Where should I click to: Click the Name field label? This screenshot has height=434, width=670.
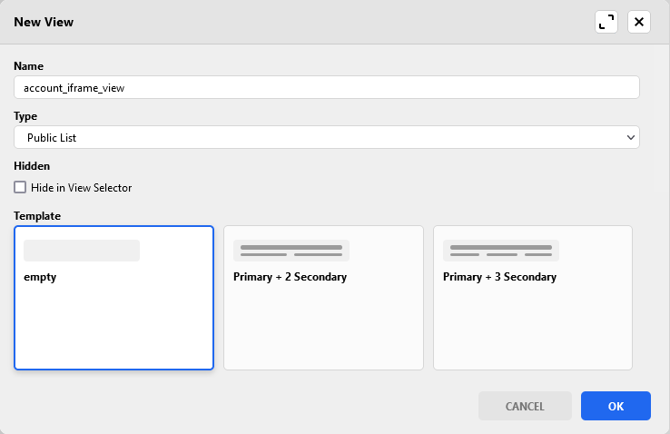pos(28,66)
